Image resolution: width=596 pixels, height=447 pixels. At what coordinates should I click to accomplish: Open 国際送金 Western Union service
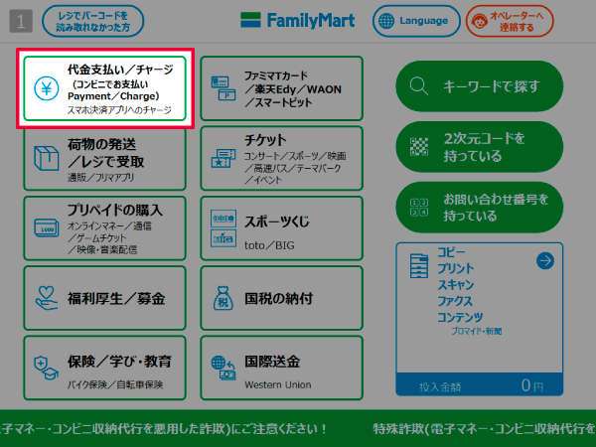point(282,368)
